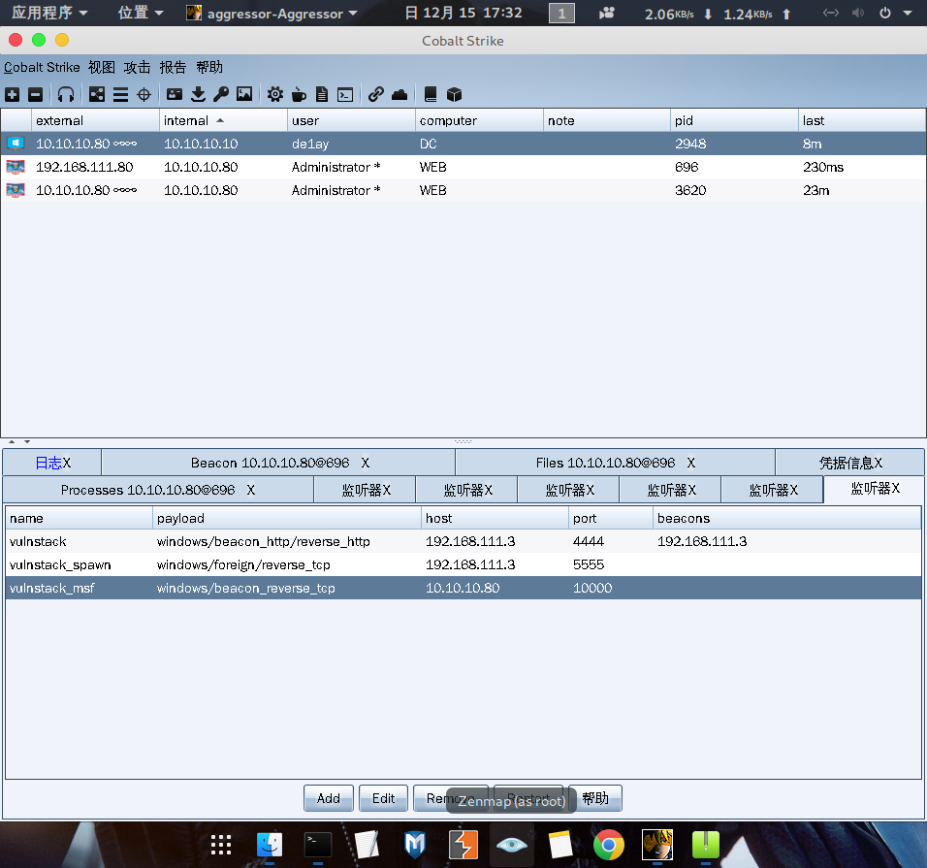Screen dimensions: 927x868
Task: Close the Files 10.10.10.80@696 tab X
Action: click(x=691, y=463)
